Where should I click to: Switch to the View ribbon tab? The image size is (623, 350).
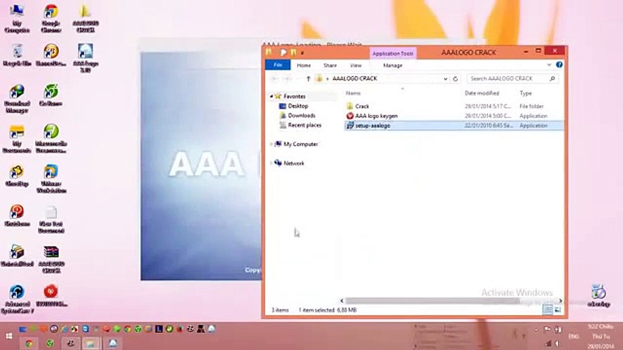[356, 65]
